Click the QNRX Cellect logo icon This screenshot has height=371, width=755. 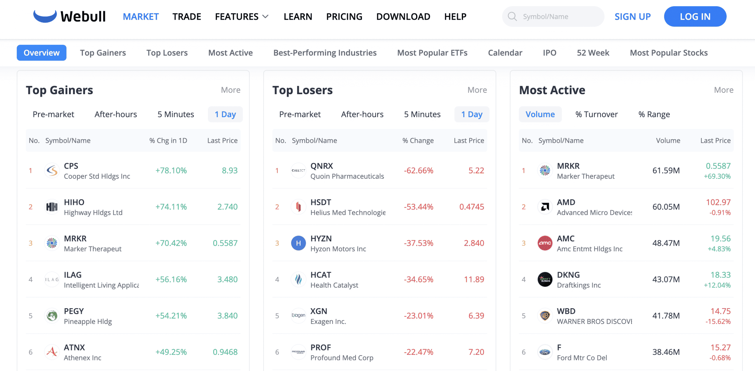[298, 170]
